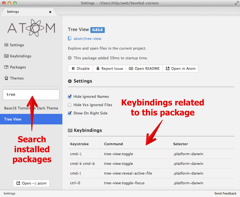Click the Tree View package title heading
Viewport: 240px width, 197px height.
pos(78,29)
